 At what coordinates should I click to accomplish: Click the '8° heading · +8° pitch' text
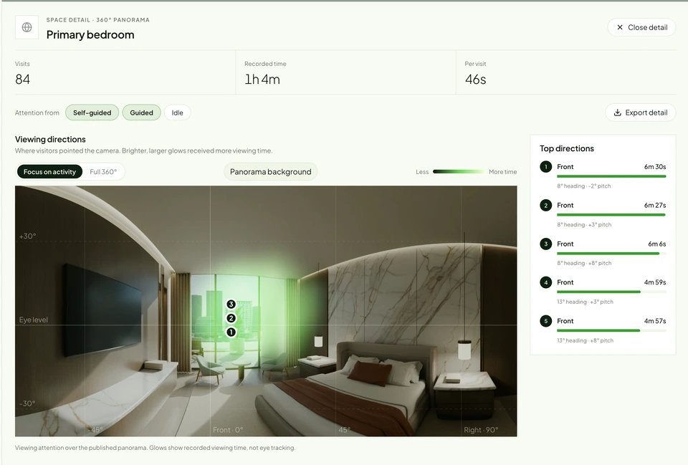point(584,263)
